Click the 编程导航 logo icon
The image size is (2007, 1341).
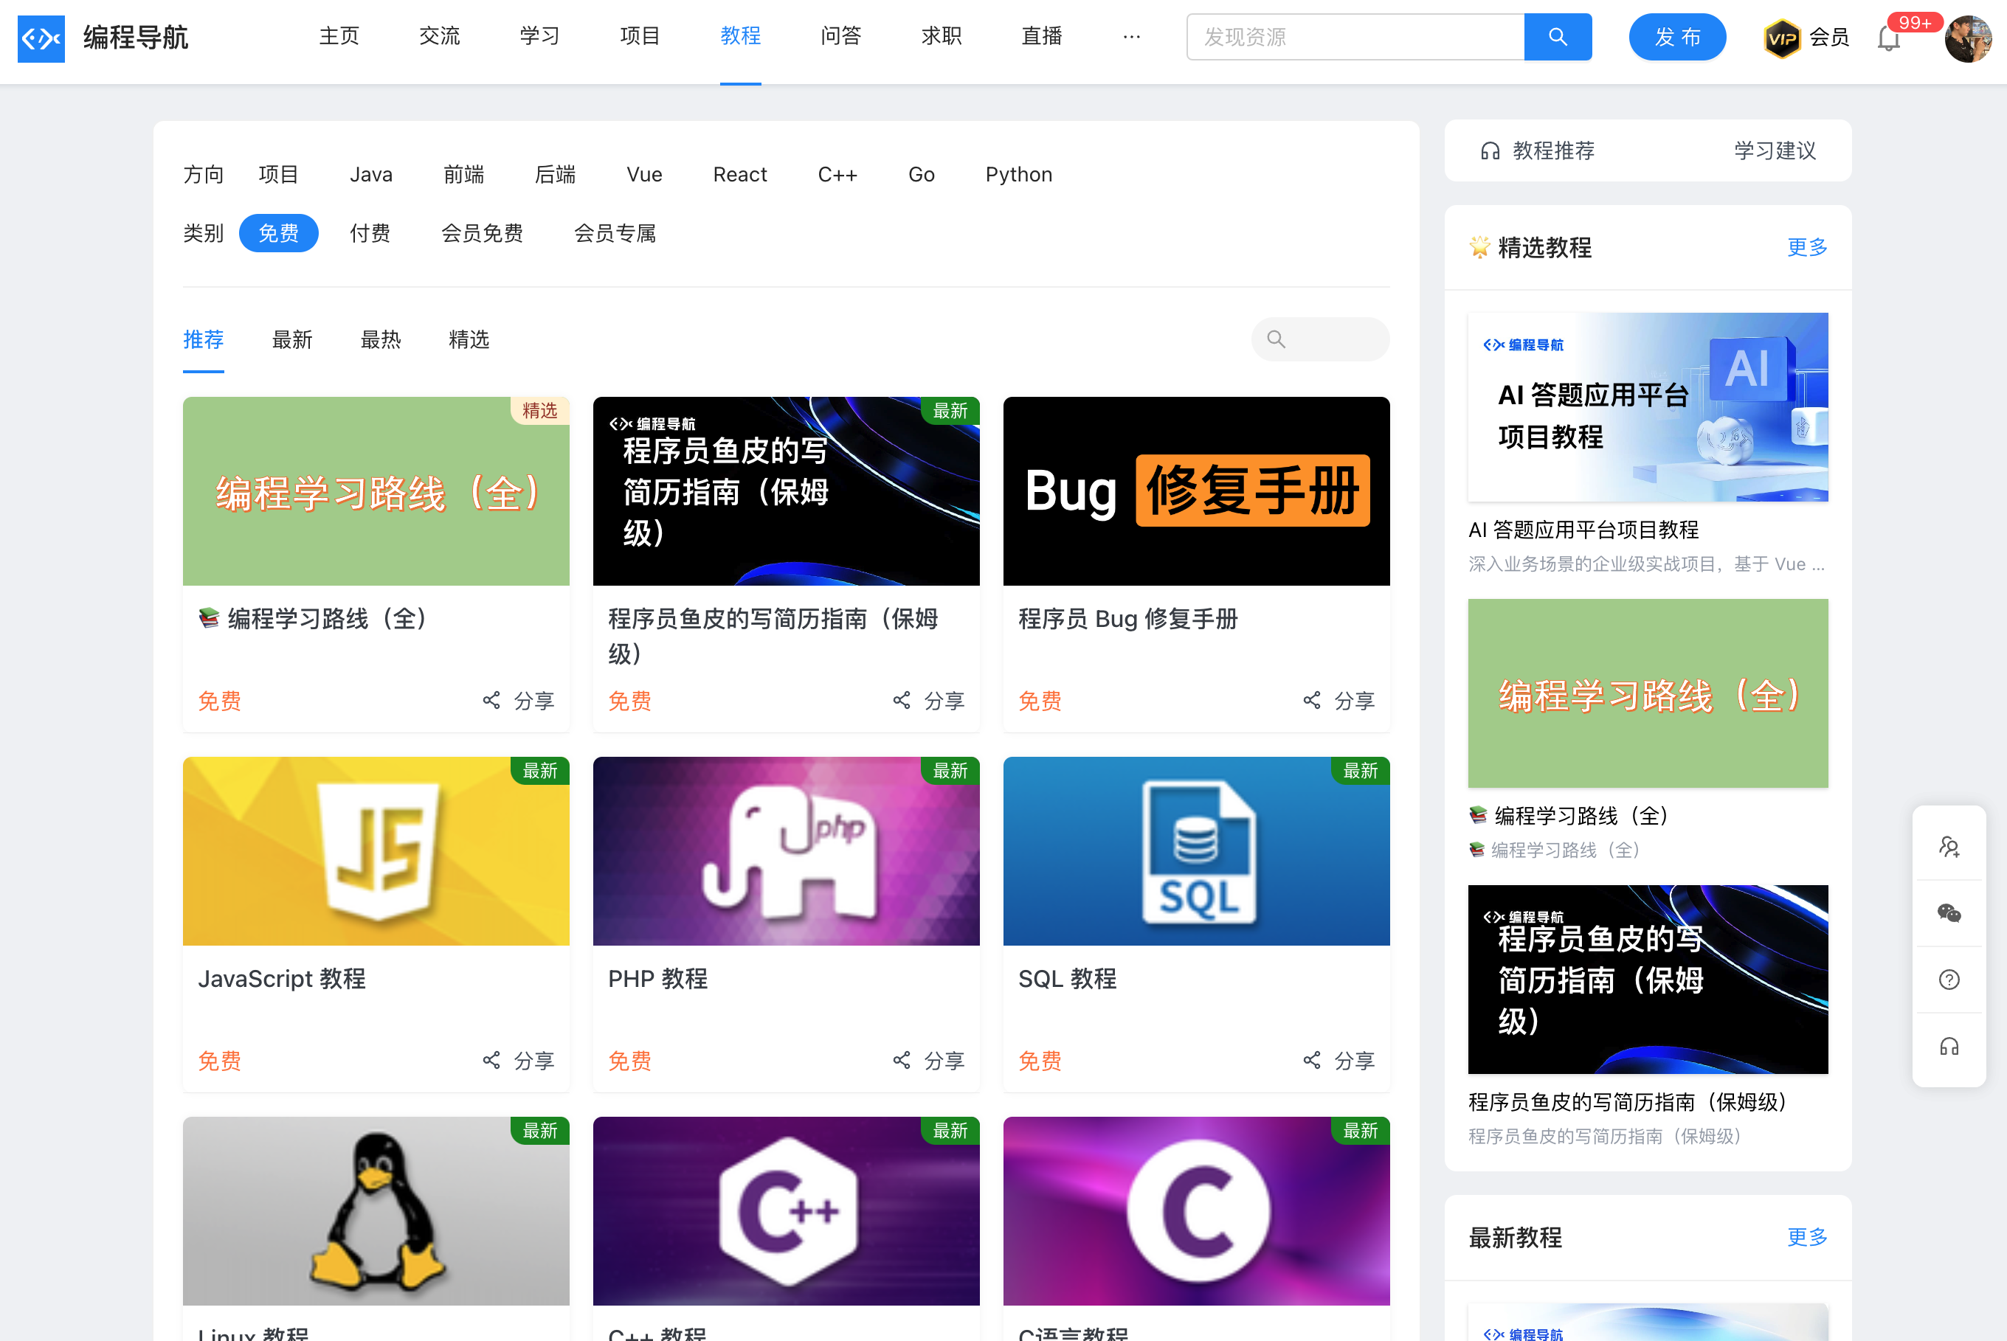[x=41, y=38]
